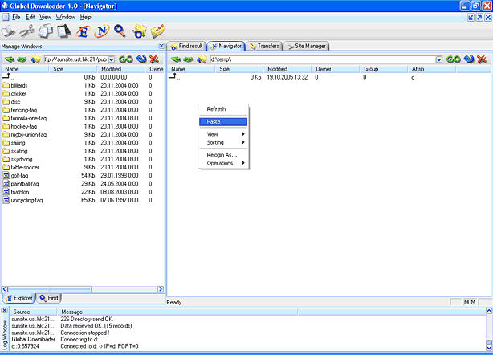The image size is (493, 355).
Task: Go forward in Navigator pane
Action: tap(188, 59)
